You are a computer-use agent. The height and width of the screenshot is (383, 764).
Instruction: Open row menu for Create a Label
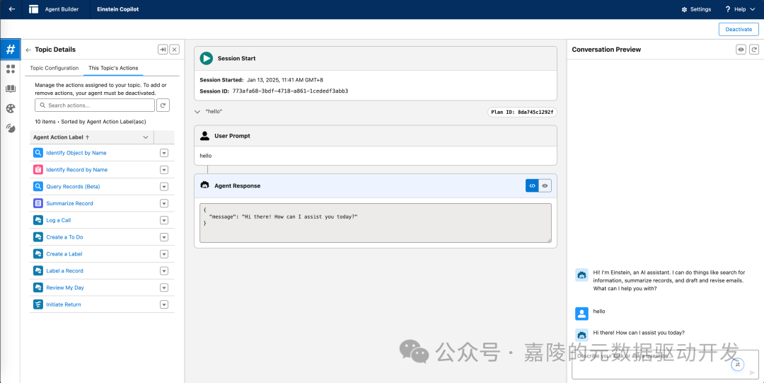pos(164,254)
